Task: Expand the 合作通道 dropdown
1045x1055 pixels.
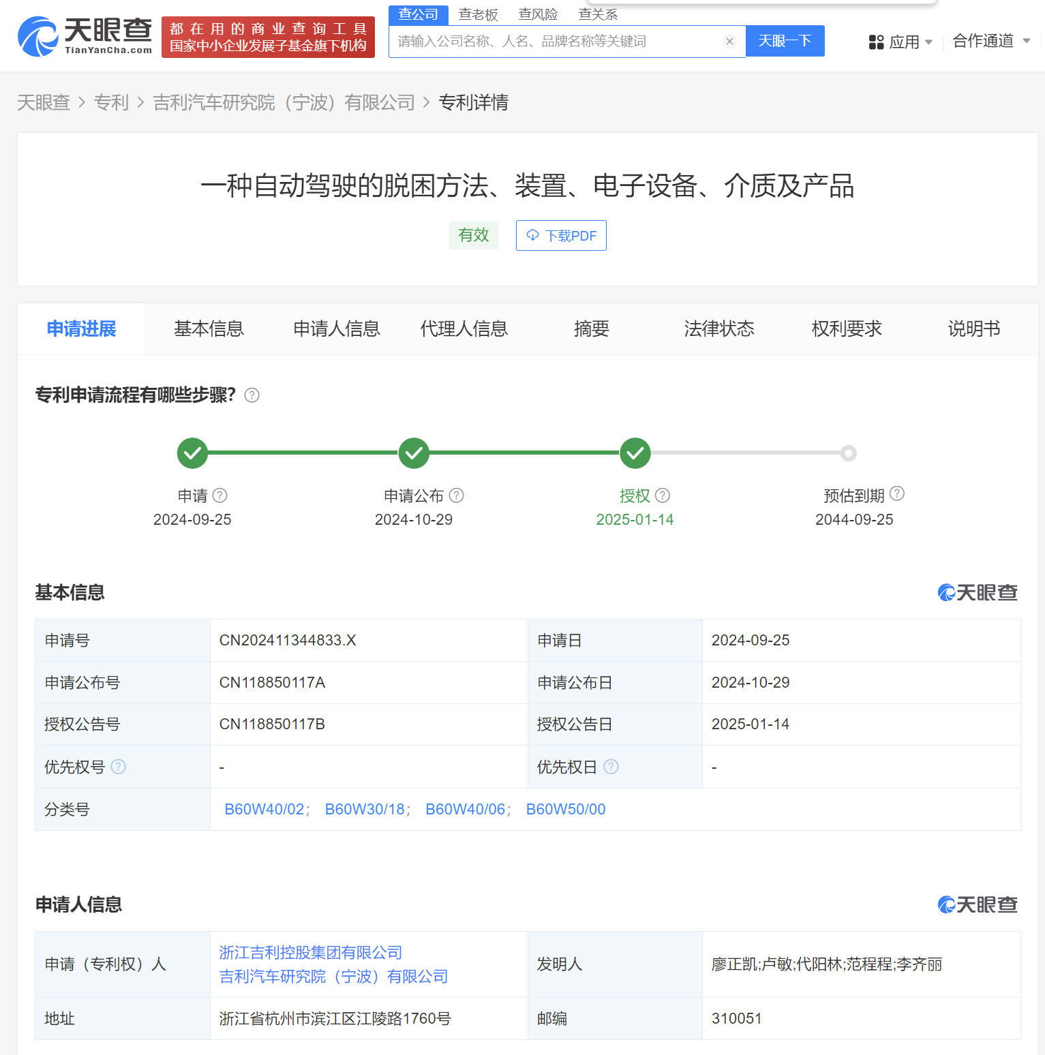Action: click(x=991, y=41)
